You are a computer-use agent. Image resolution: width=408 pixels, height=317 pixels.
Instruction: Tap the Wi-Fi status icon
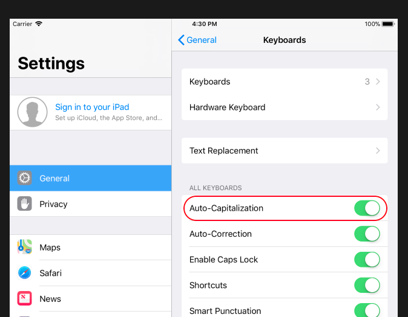coord(39,24)
